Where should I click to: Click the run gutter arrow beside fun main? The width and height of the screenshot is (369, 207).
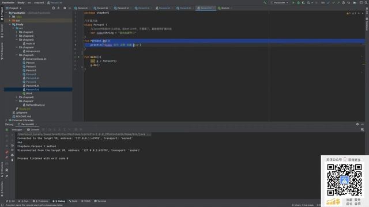[x=79, y=57]
